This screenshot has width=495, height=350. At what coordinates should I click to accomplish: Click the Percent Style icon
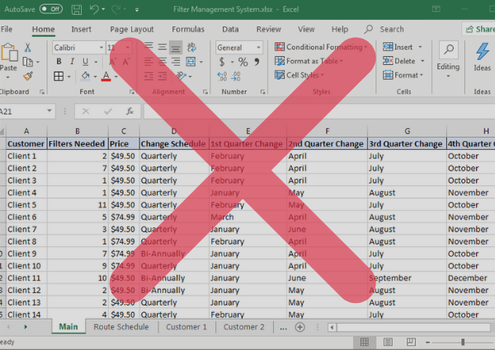click(243, 62)
